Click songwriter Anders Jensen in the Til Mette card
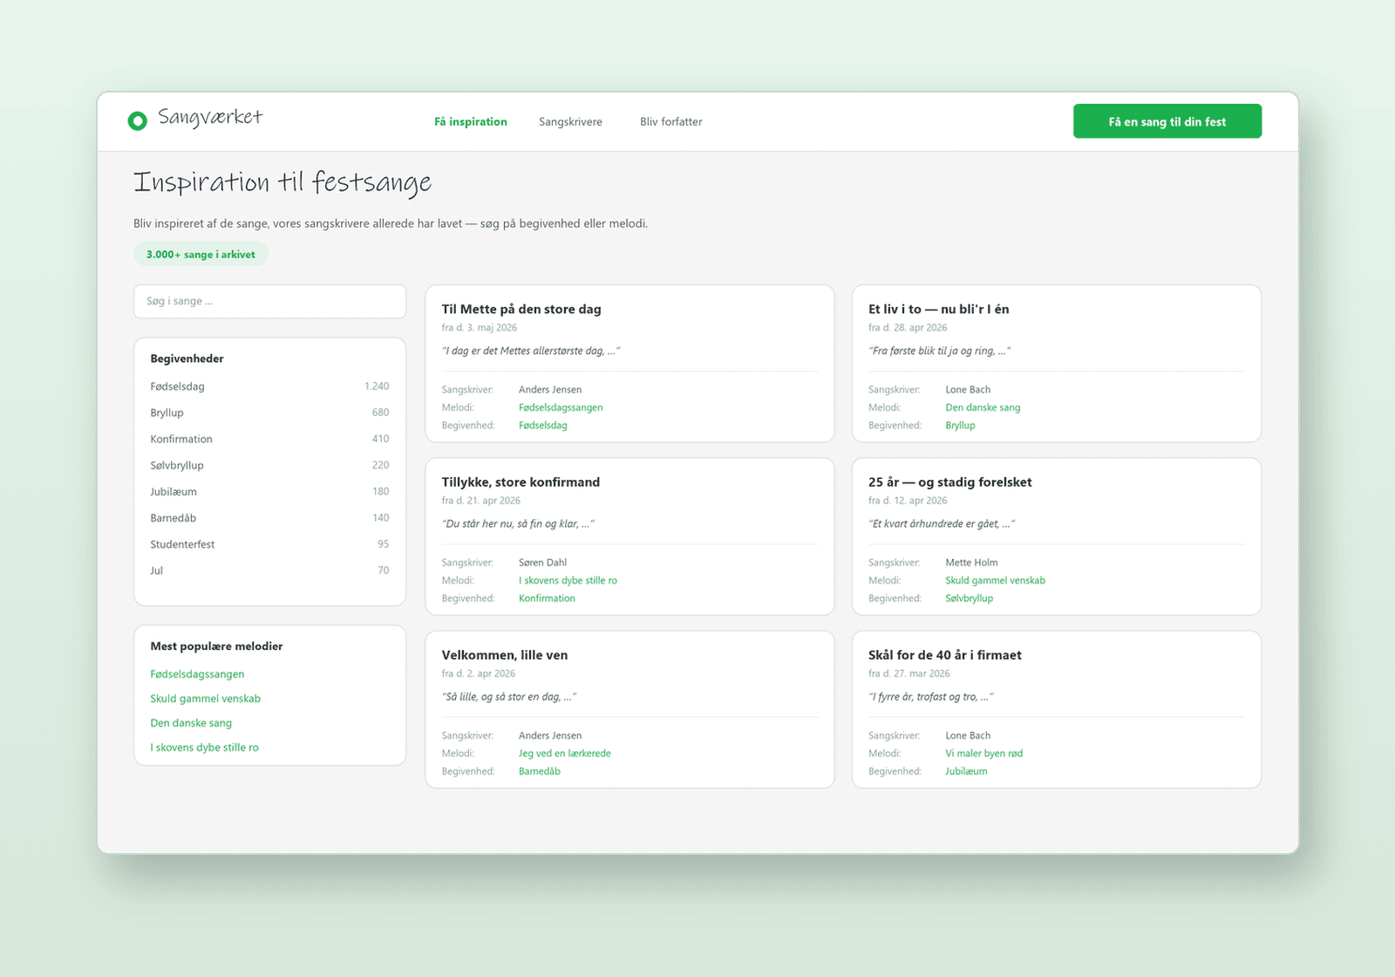This screenshot has width=1395, height=977. 550,390
